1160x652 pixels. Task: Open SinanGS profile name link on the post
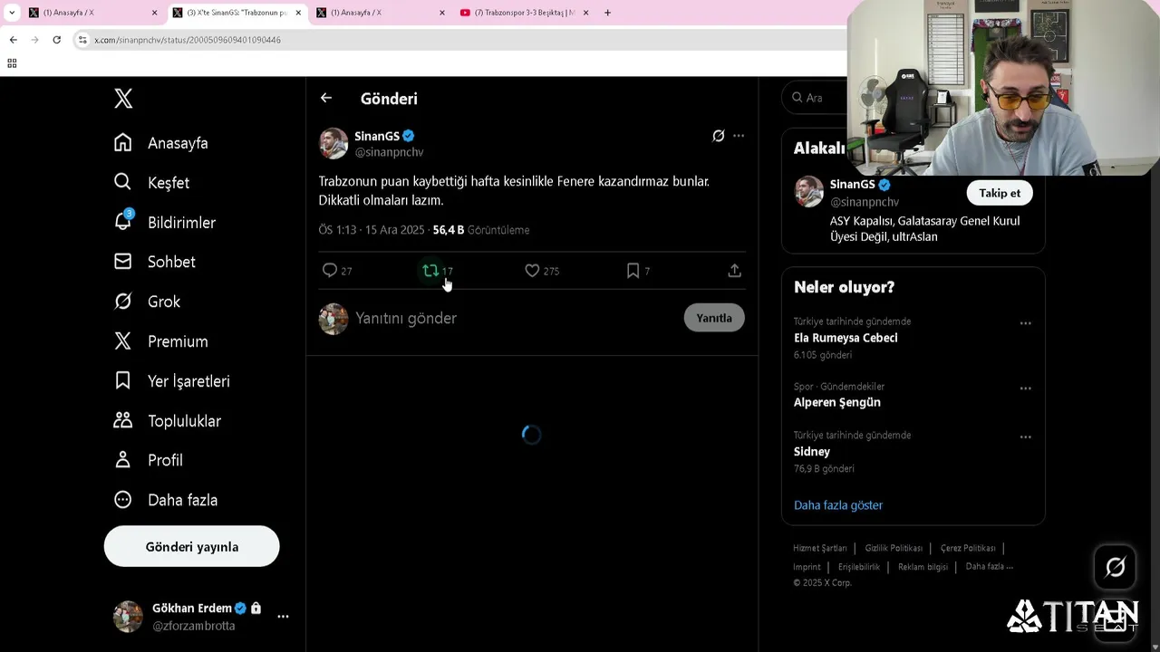[x=377, y=136]
